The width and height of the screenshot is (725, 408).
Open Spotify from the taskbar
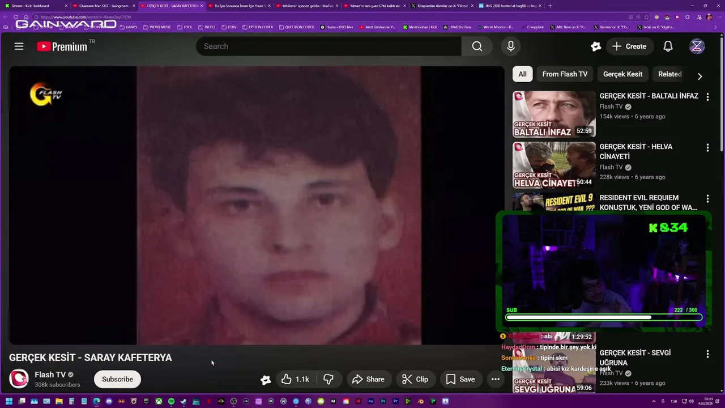(171, 401)
